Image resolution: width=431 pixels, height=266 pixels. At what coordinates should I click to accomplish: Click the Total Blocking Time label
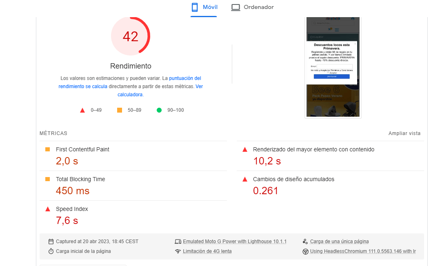pos(80,179)
